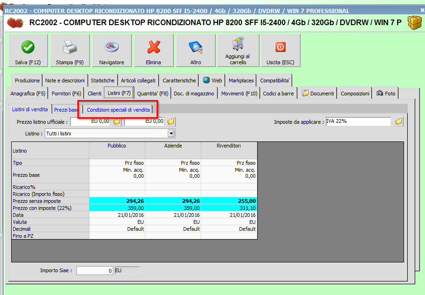Open the Altro magnifier button

tap(196, 50)
